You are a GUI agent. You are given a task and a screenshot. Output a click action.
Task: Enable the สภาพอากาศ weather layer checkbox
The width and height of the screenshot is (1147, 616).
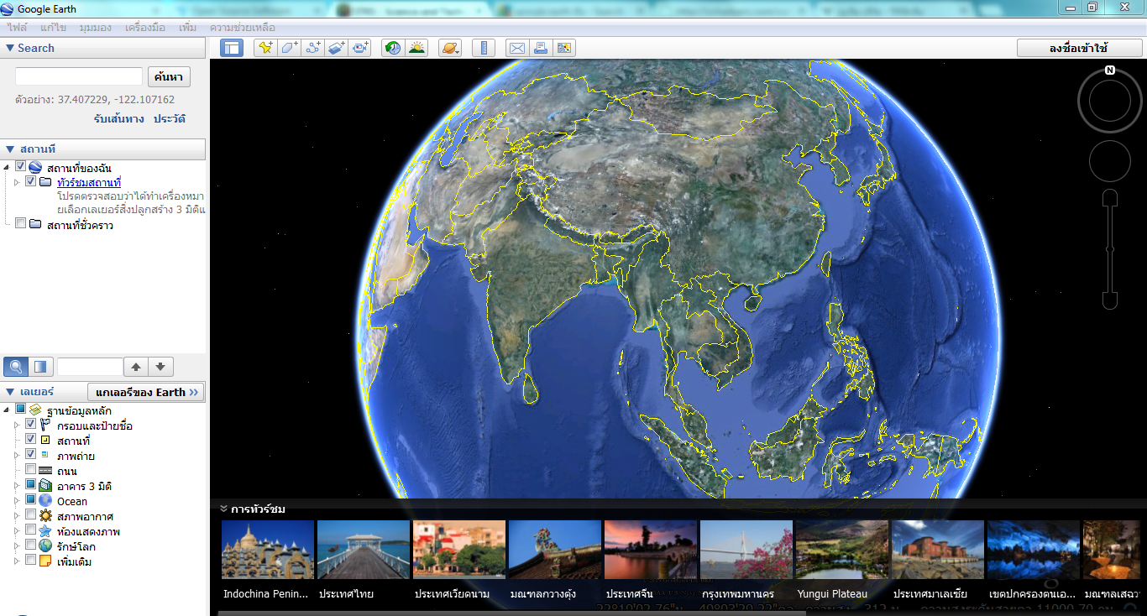click(x=31, y=516)
